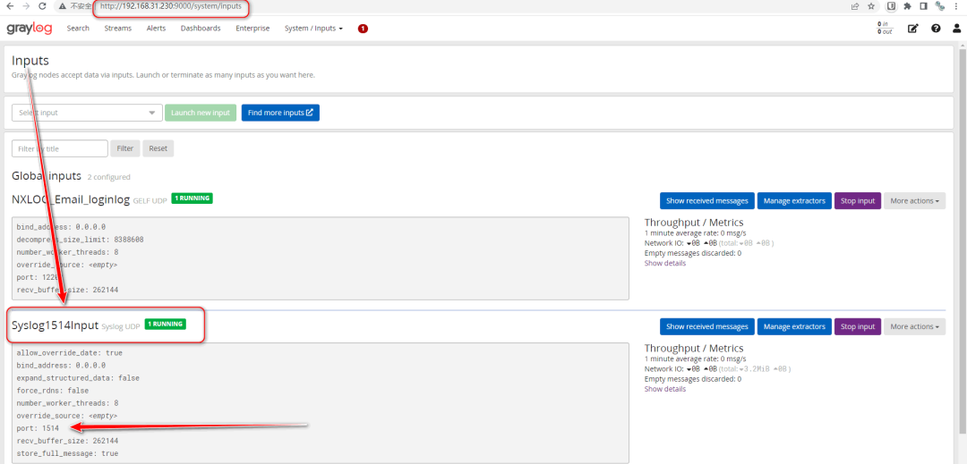Click the NXLOG_Email_loginlog title
Image resolution: width=967 pixels, height=464 pixels.
point(71,199)
